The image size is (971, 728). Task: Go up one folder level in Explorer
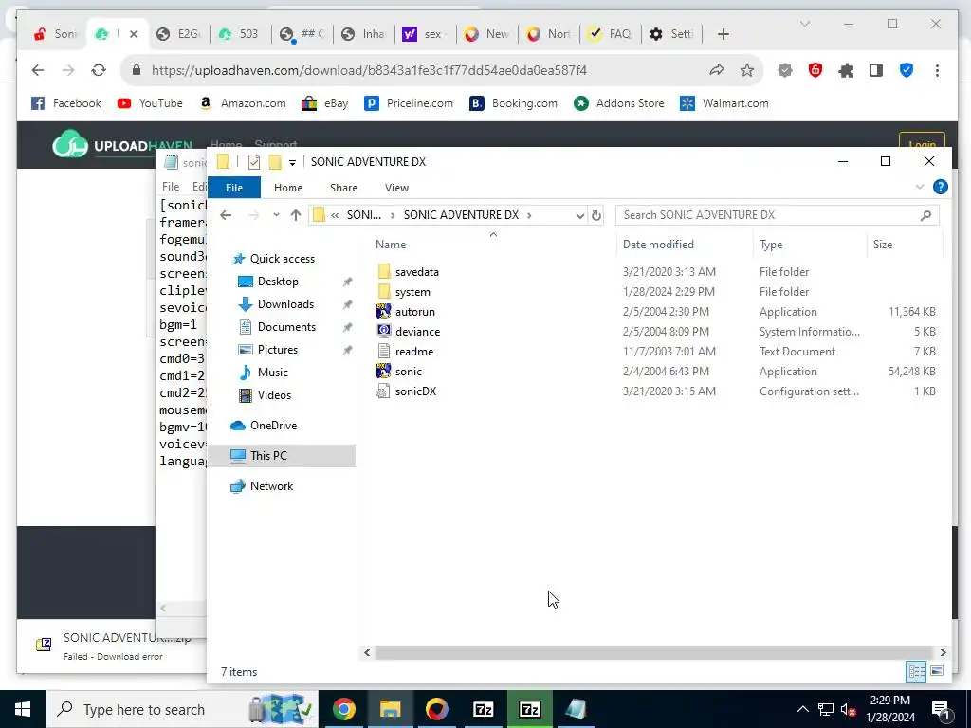(x=296, y=215)
